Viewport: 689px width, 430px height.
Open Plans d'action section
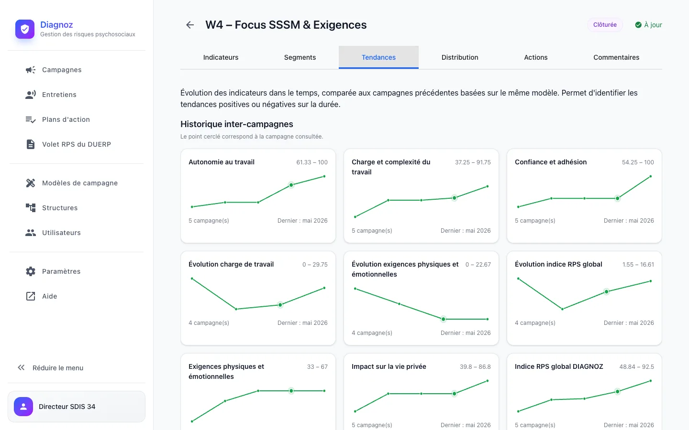77,119
